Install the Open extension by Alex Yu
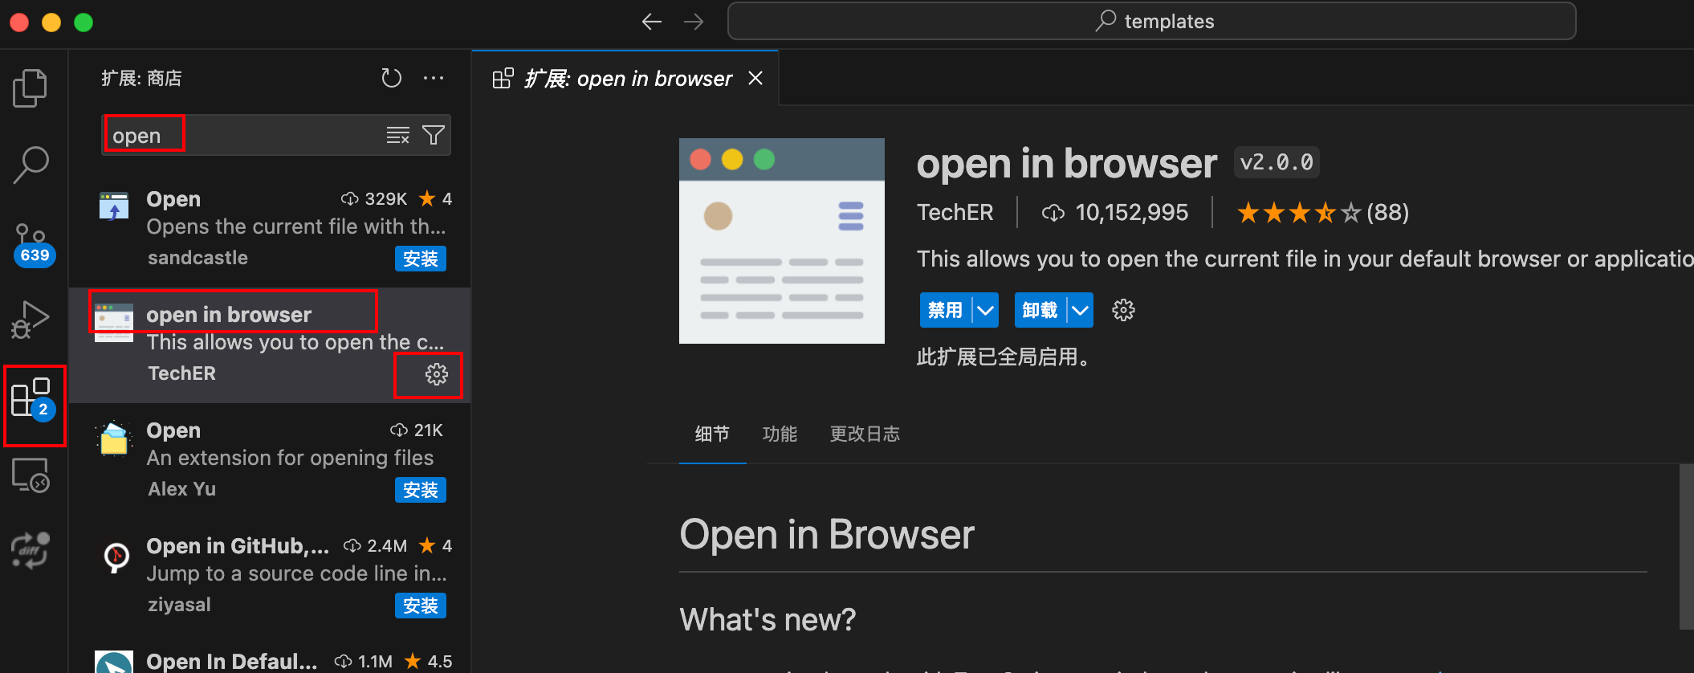 pos(421,490)
